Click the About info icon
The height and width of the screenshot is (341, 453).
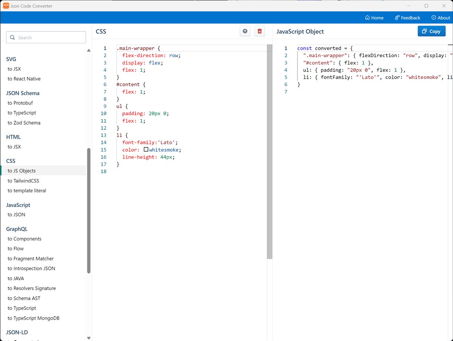point(433,17)
